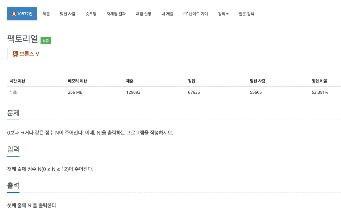Viewport: 341px width, 214px height.
Task: Open the 내 제출 tab
Action: (x=167, y=14)
